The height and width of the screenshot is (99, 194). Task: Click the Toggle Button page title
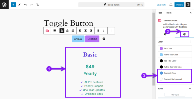tap(68, 23)
